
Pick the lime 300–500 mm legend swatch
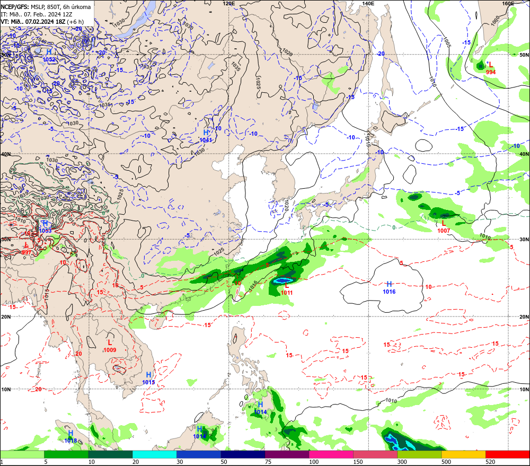[419, 454]
